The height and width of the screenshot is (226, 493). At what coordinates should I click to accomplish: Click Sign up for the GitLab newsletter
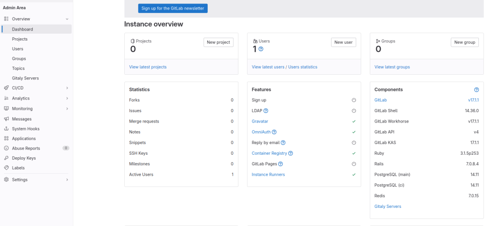click(173, 8)
